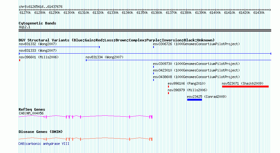Screen dimensions: 280x153
Task: Click the chr8:61265416..61437676 coordinate label
Action: click(x=41, y=7)
